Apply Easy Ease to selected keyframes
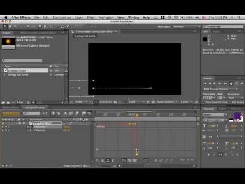This screenshot has height=184, width=245. pyautogui.click(x=182, y=160)
